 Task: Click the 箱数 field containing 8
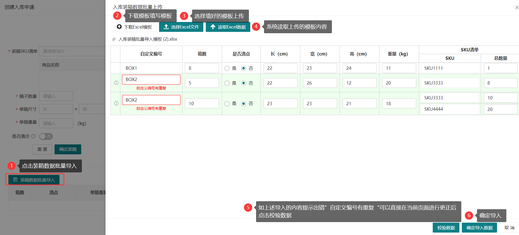click(202, 68)
